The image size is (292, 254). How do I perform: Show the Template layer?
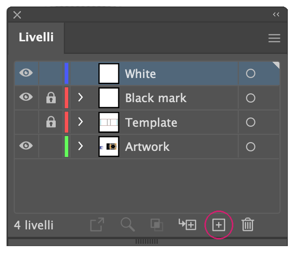26,122
